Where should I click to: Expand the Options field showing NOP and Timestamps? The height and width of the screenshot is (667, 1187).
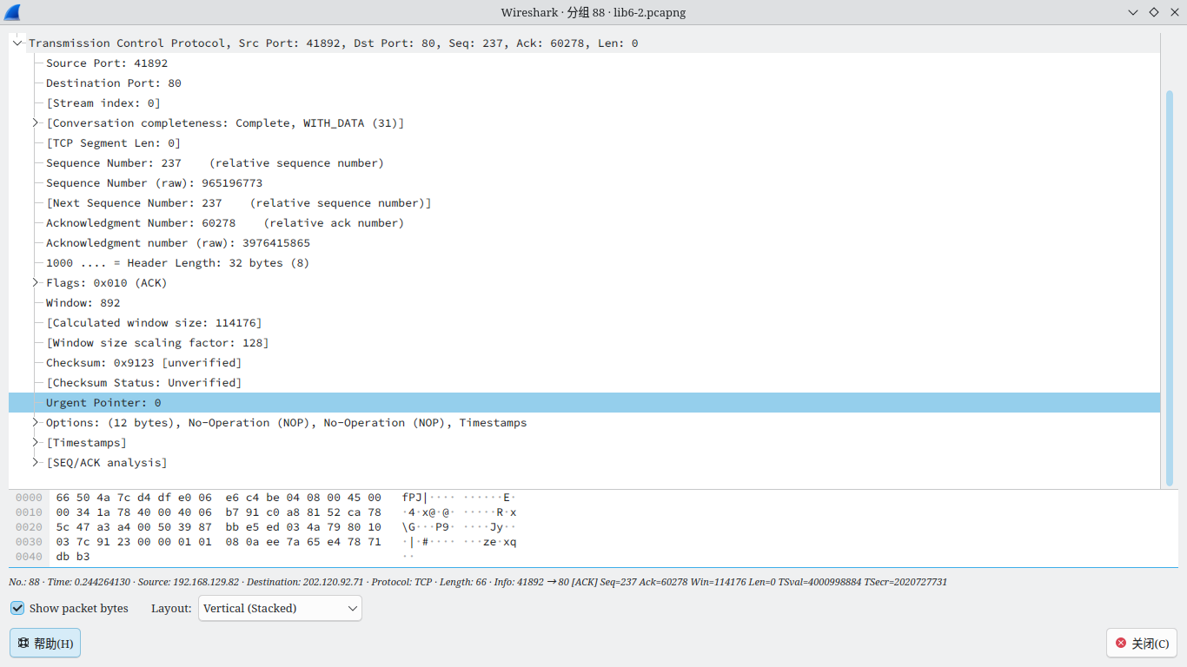(x=35, y=422)
